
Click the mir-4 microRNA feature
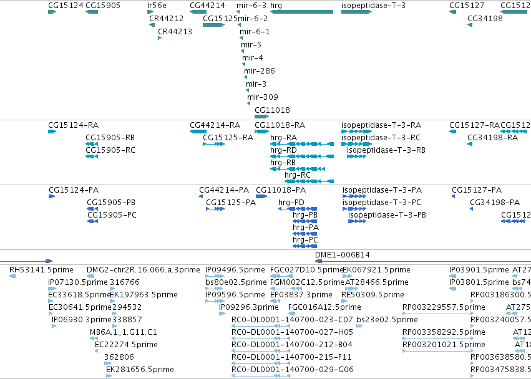pos(244,64)
